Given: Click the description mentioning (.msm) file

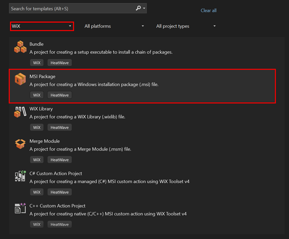Looking at the screenshot, I should tap(80, 149).
